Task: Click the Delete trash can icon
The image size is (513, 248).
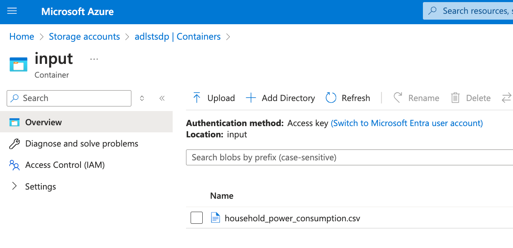Action: click(455, 98)
